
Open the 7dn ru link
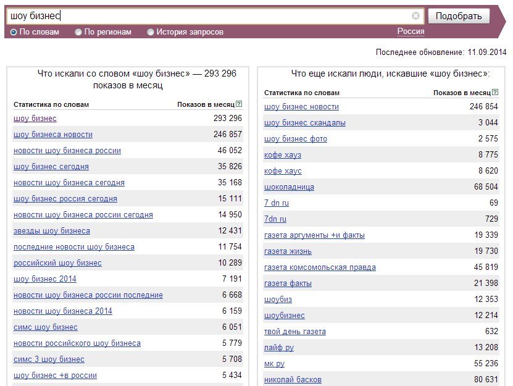[x=275, y=219]
